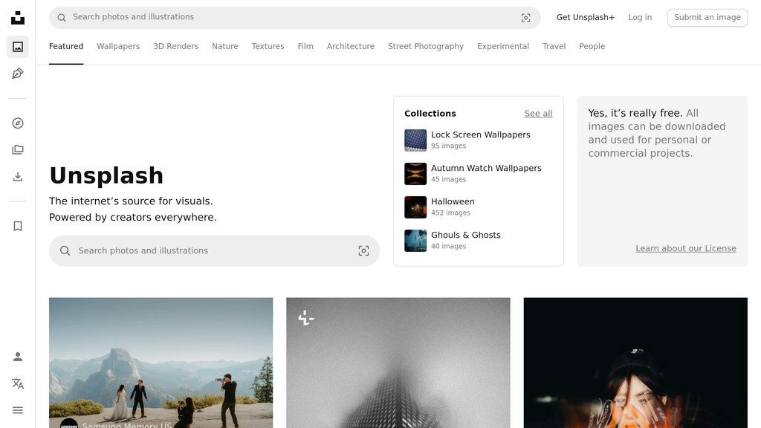The width and height of the screenshot is (761, 428).
Task: Switch to the Wallpapers tab
Action: coord(118,46)
